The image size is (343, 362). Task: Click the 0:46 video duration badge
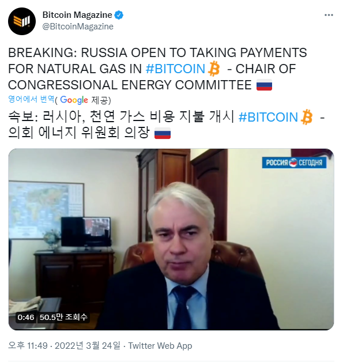(x=26, y=317)
